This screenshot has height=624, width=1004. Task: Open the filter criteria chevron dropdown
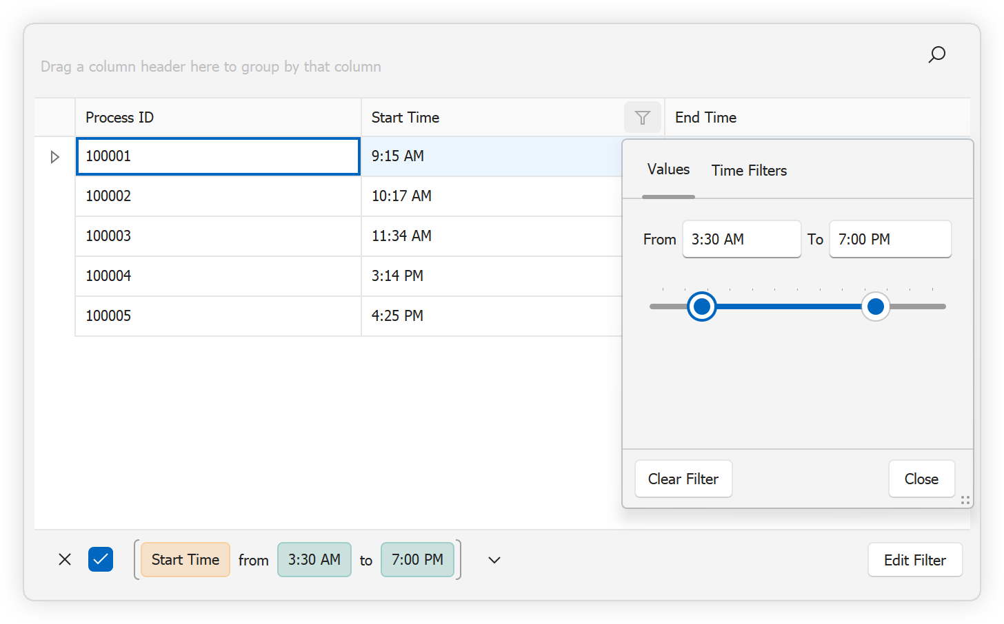(494, 560)
